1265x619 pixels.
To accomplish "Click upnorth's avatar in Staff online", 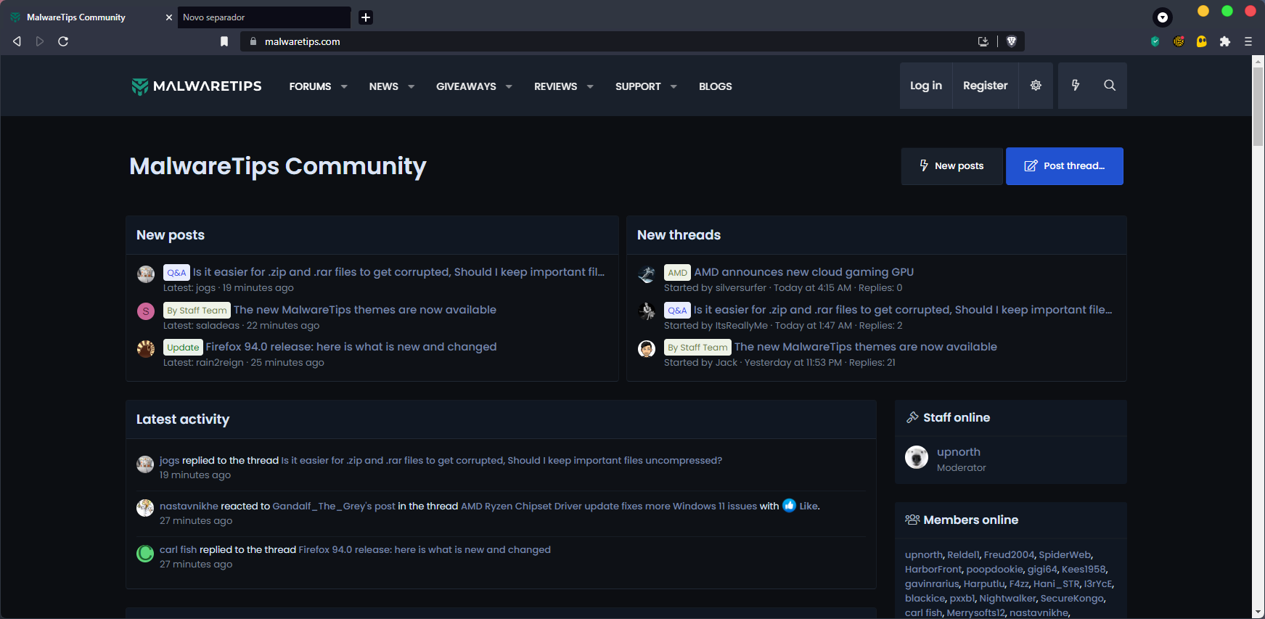I will tap(917, 457).
